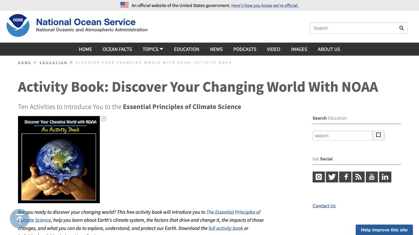Open Images navigation item
419x235 pixels.
(x=299, y=49)
